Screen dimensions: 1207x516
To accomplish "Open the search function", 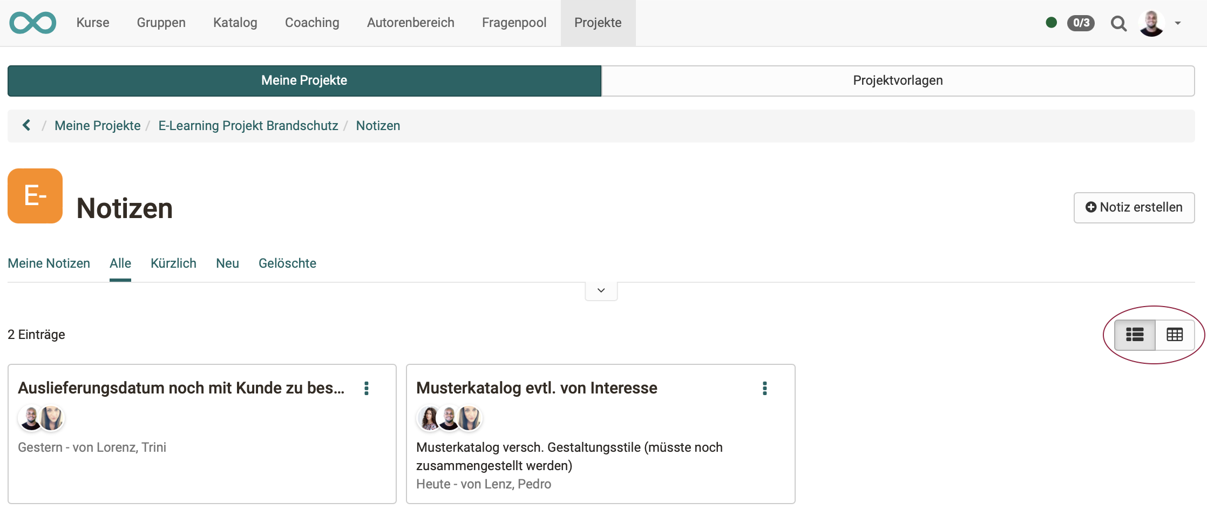I will tap(1118, 23).
